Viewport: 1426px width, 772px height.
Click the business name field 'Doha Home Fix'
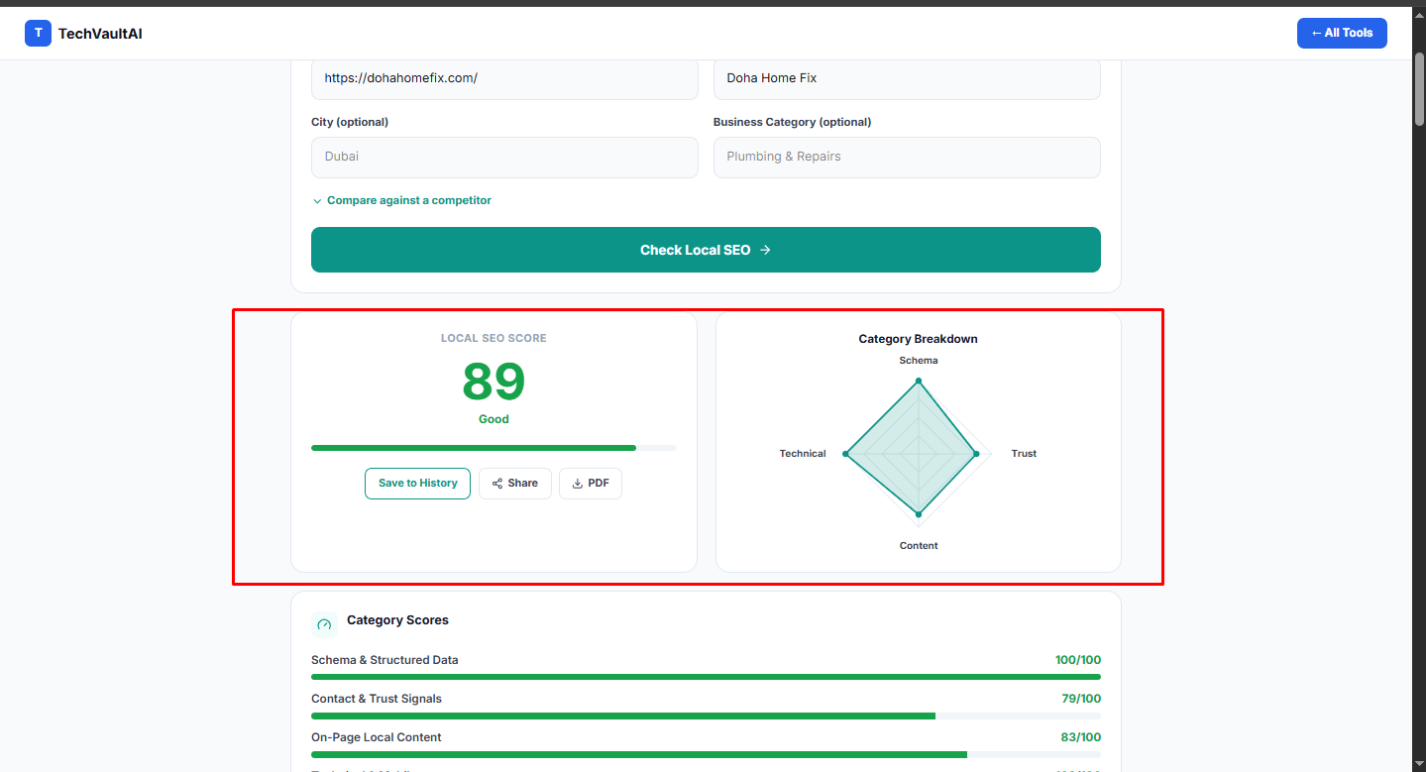click(x=907, y=78)
